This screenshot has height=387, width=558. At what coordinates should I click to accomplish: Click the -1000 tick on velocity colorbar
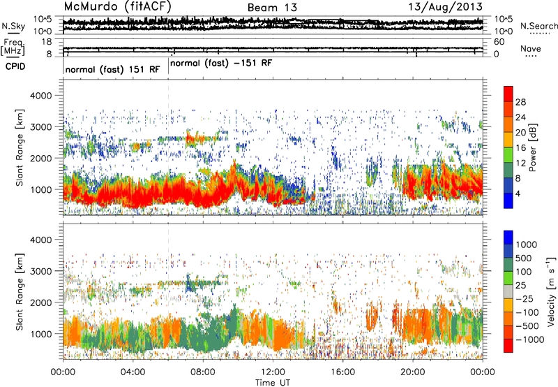(529, 339)
